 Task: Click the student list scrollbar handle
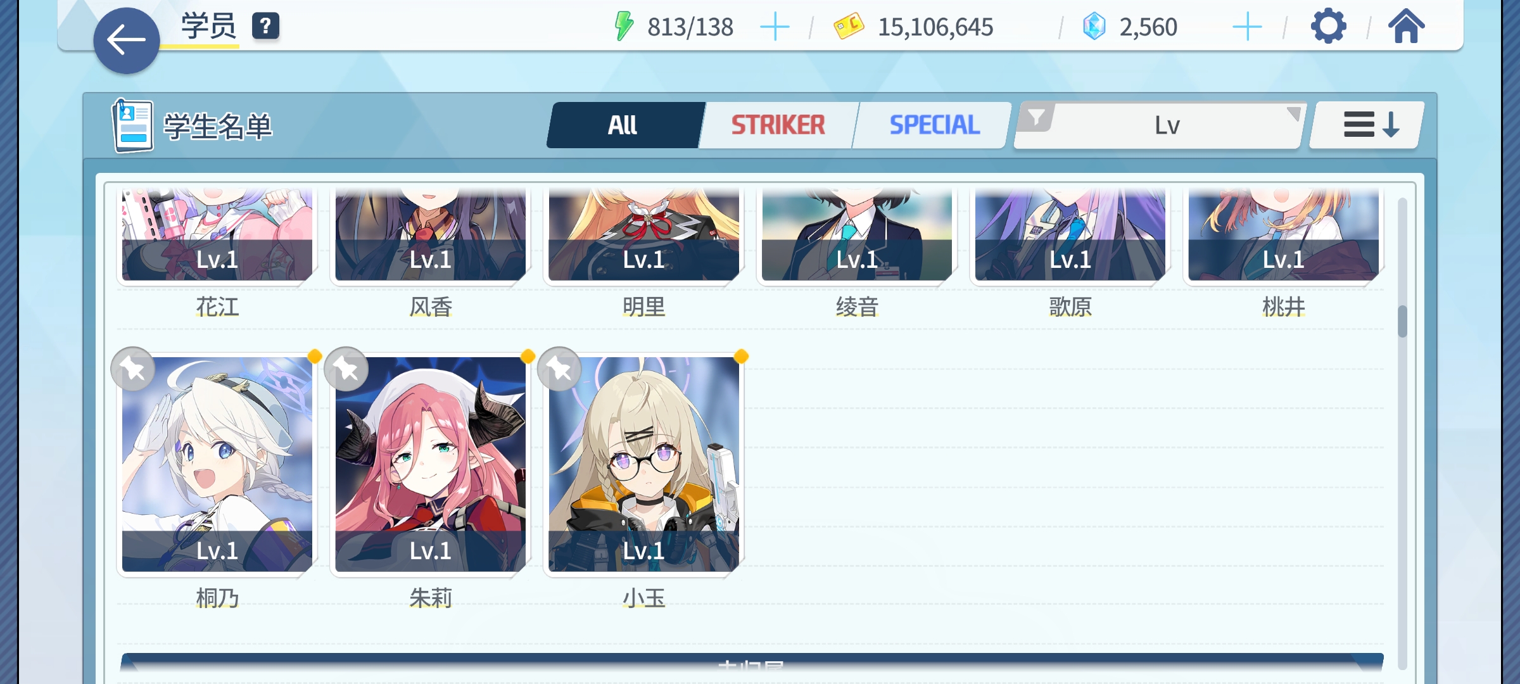(1402, 322)
